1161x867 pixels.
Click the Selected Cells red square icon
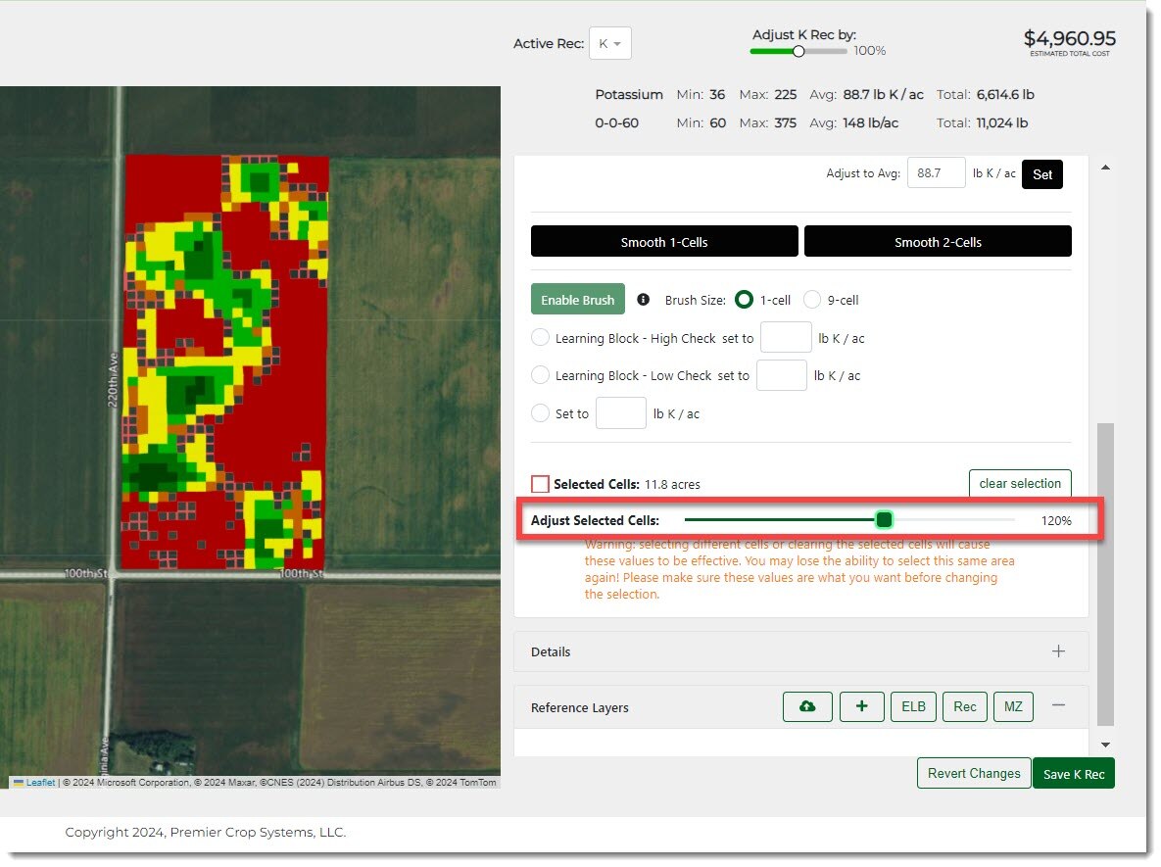point(540,484)
